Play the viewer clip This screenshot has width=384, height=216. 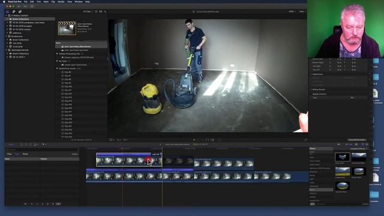pos(194,140)
